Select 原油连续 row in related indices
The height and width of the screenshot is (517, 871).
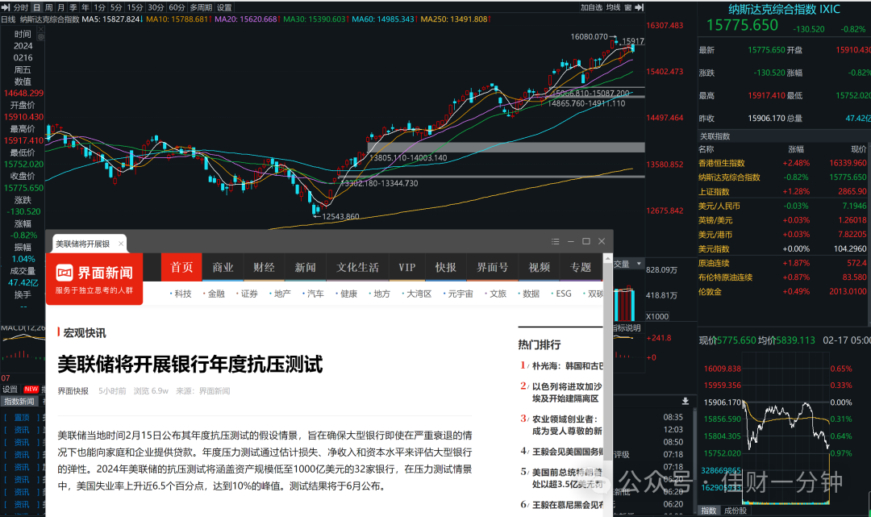(782, 263)
